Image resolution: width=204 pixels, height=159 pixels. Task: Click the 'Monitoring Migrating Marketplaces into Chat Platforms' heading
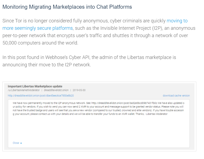[67, 7]
